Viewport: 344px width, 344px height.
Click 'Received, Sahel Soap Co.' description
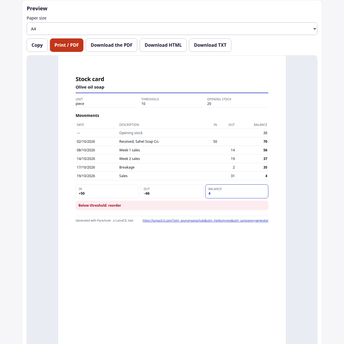tap(139, 142)
